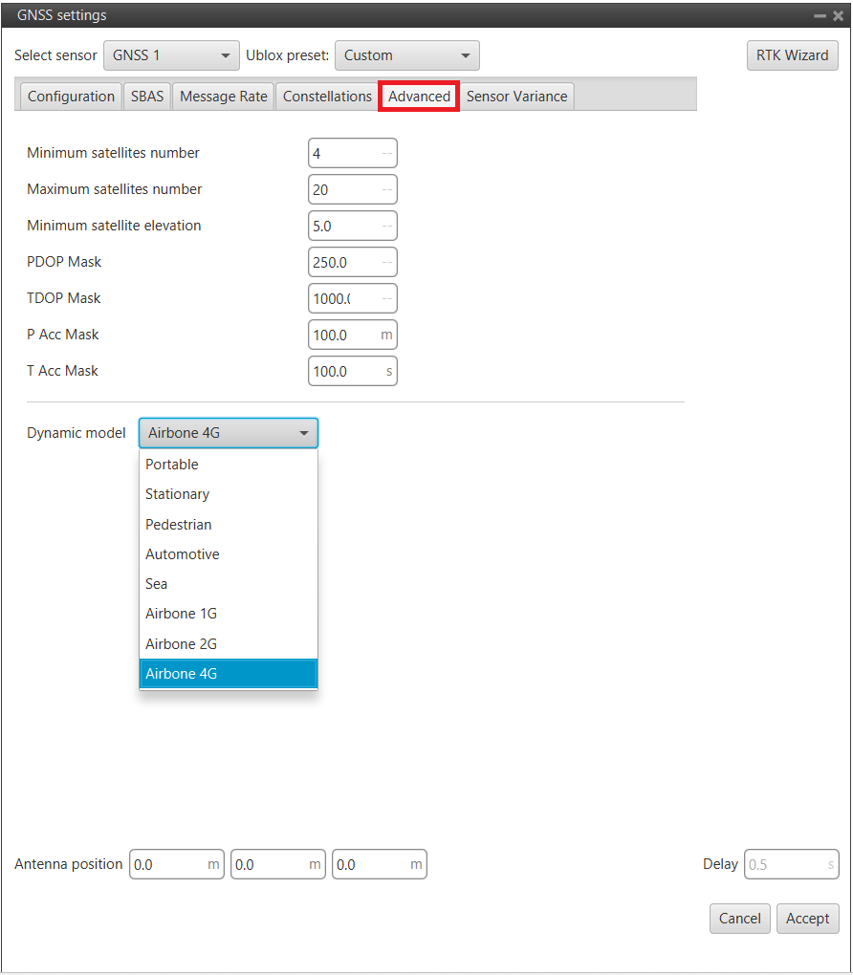Image resolution: width=853 pixels, height=975 pixels.
Task: Minimize the GNSS settings dialog
Action: coord(820,16)
